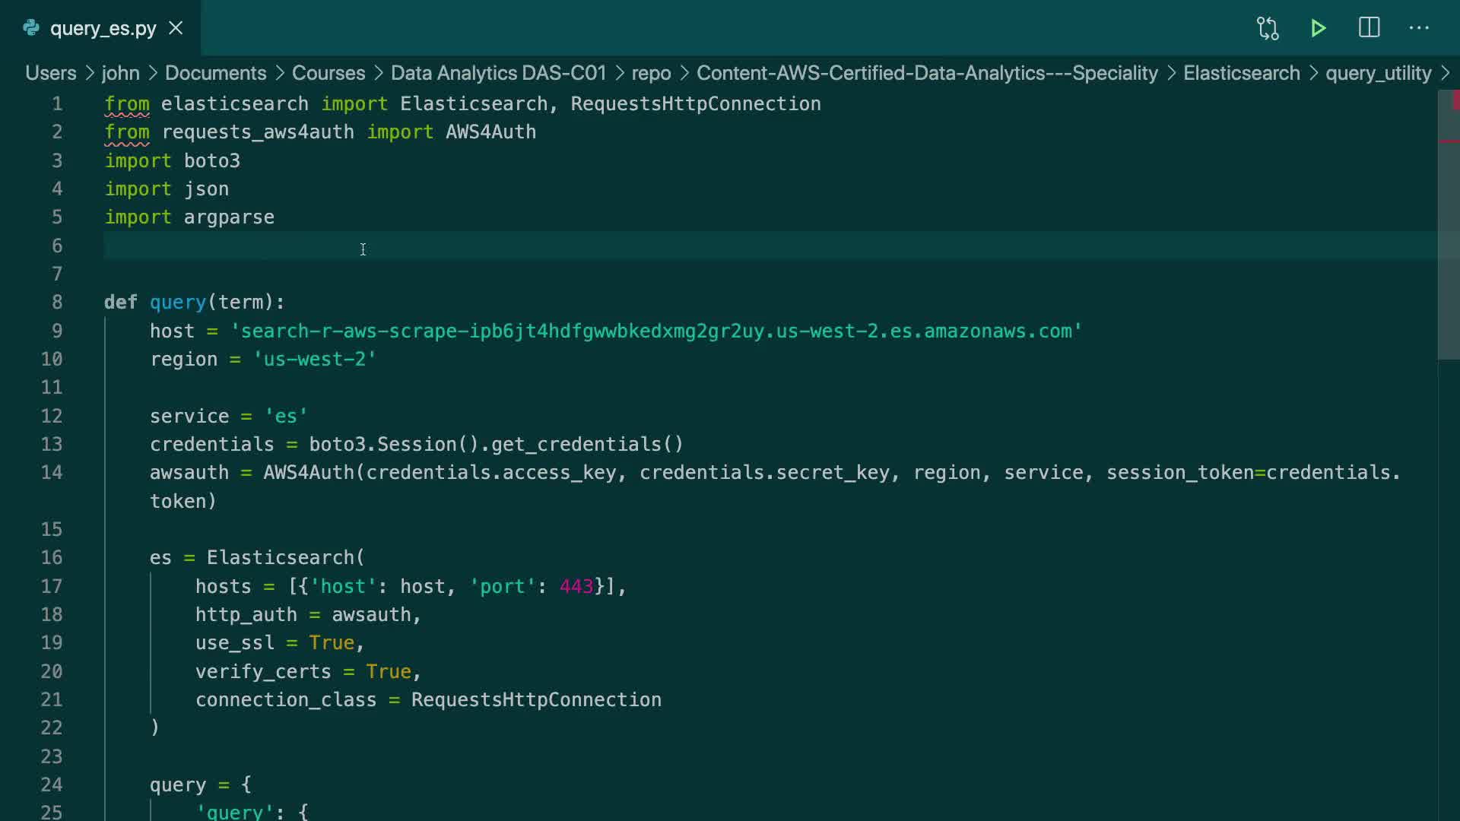1460x821 pixels.
Task: Click the Python file icon on the tab
Action: (31, 28)
